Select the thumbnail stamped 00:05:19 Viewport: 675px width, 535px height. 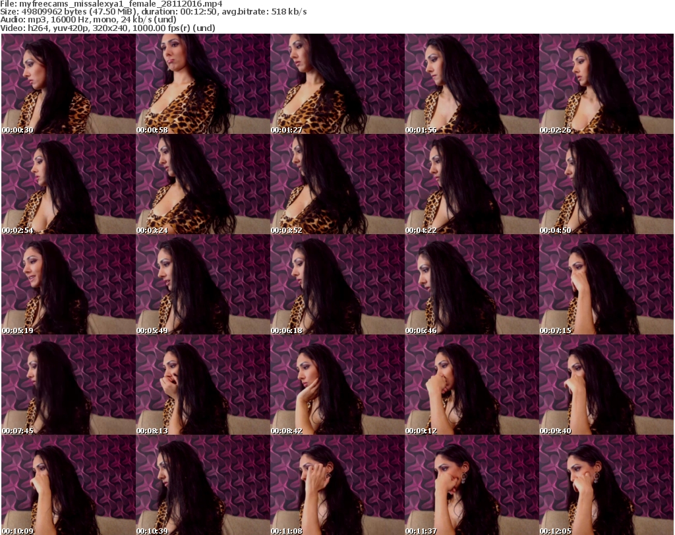[x=69, y=284]
